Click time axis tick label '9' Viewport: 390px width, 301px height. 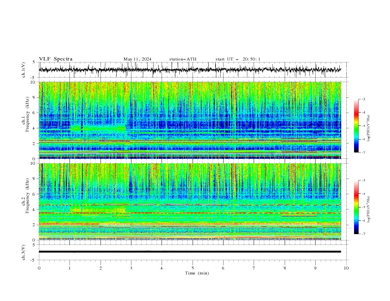pos(315,268)
